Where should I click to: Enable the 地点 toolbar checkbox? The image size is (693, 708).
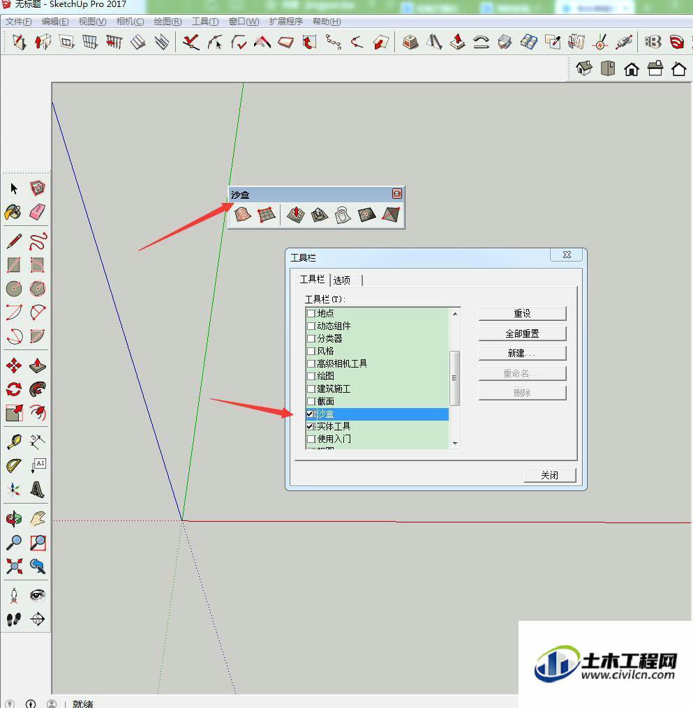[311, 313]
